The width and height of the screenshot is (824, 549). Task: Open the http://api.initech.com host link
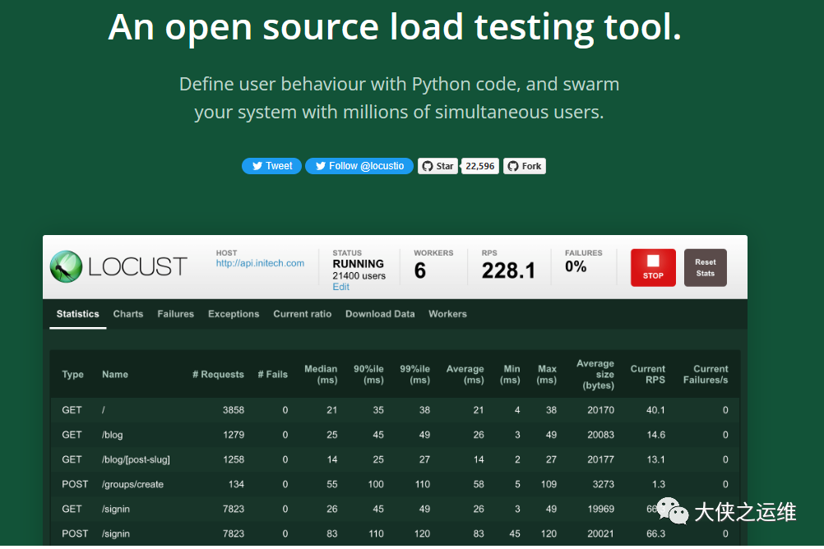260,263
